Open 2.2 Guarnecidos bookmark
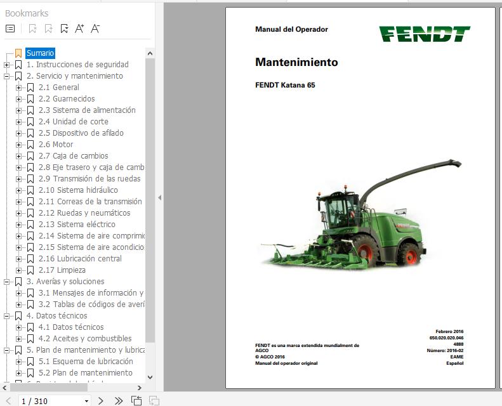 [x=67, y=99]
